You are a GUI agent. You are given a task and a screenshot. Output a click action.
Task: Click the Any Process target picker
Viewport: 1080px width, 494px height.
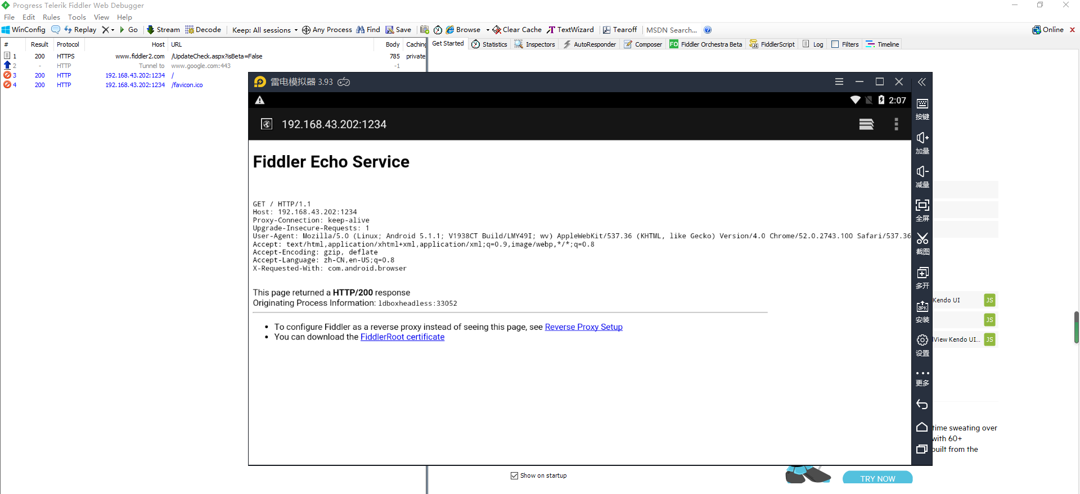tap(327, 30)
